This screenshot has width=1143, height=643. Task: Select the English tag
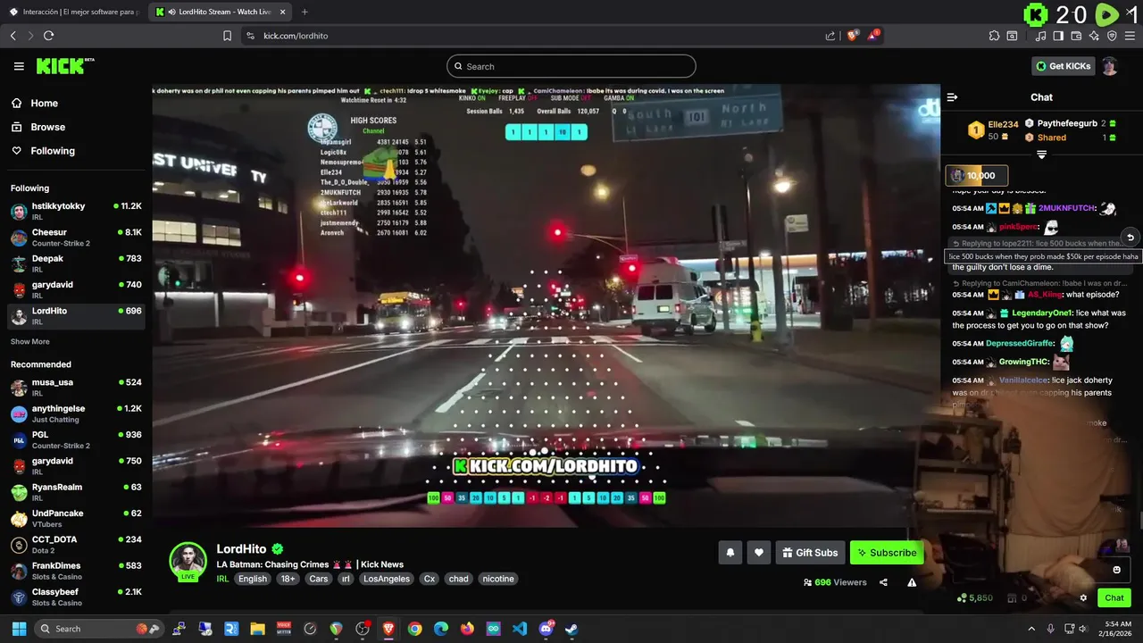[253, 579]
